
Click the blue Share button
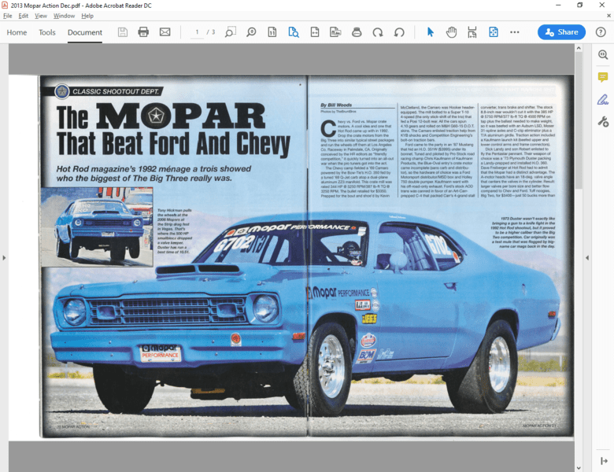click(561, 32)
